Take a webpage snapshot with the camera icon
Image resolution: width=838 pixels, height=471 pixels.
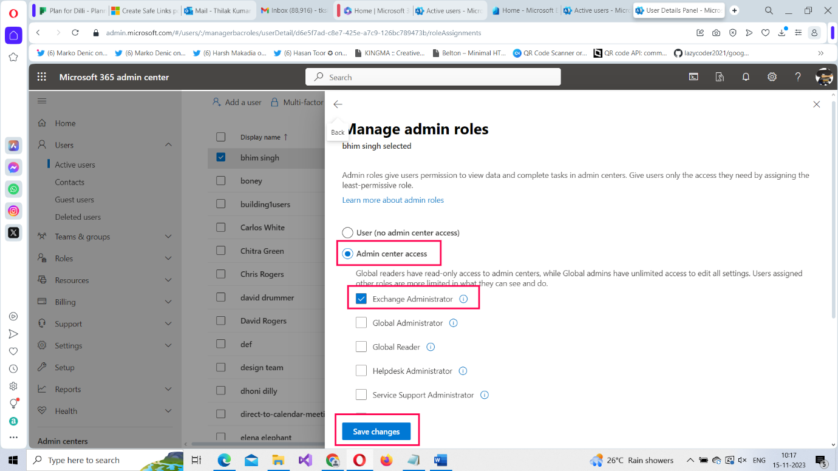[x=716, y=33]
